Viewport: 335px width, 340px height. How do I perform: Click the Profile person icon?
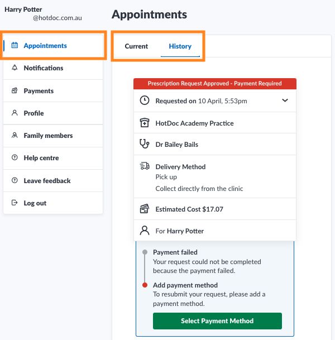pyautogui.click(x=15, y=113)
